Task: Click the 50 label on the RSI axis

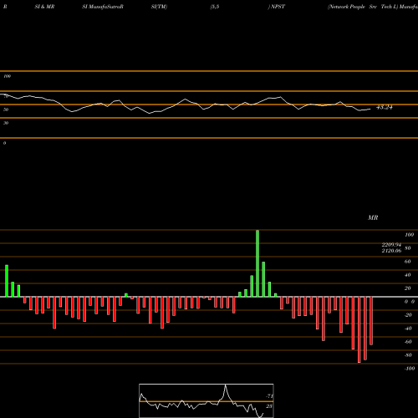Action: pyautogui.click(x=6, y=110)
